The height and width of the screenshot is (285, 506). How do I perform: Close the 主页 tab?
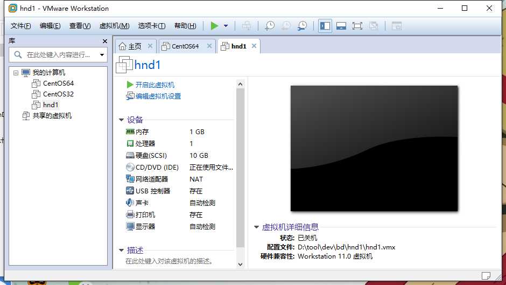coord(150,46)
